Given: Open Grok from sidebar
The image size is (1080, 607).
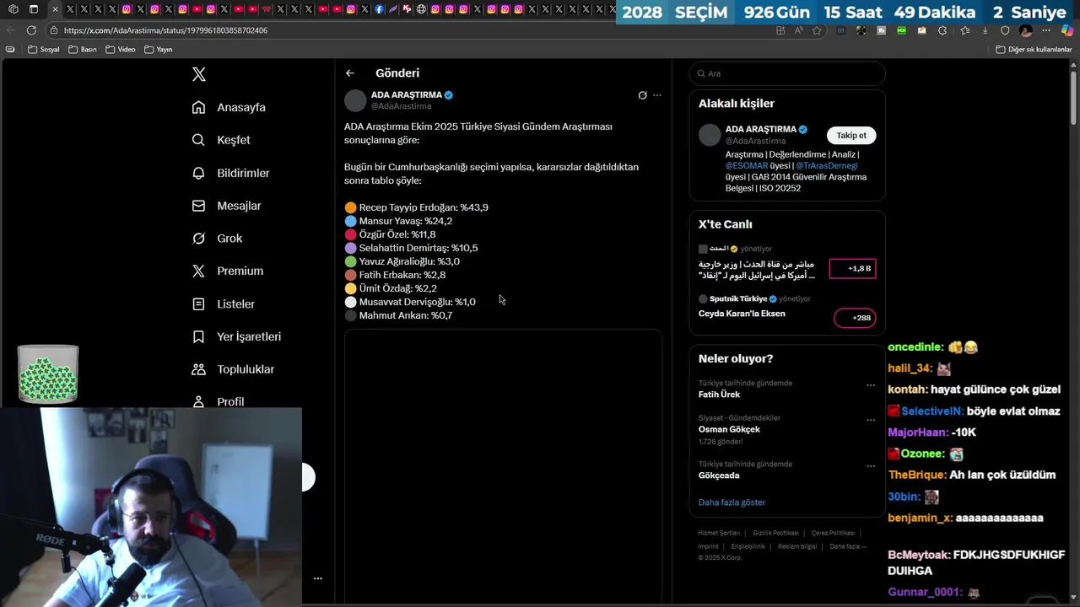Looking at the screenshot, I should coord(218,239).
